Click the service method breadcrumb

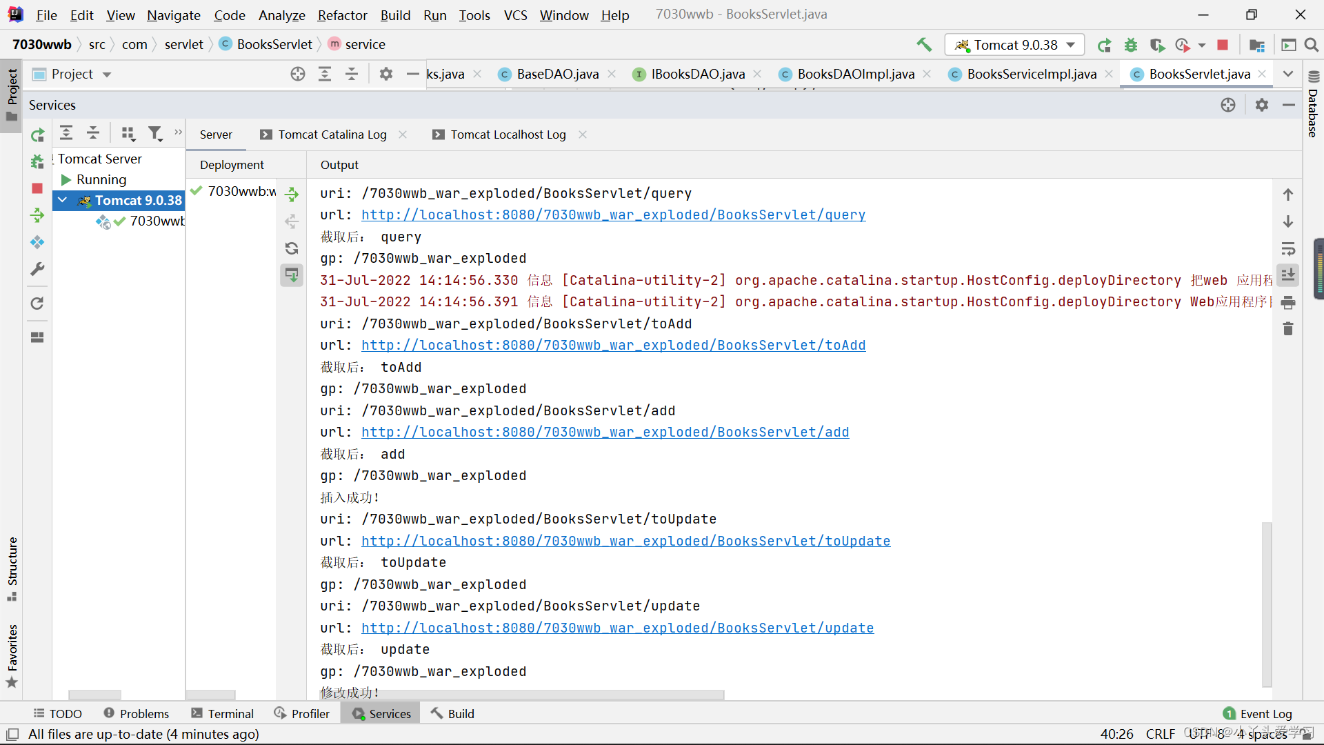pos(357,44)
